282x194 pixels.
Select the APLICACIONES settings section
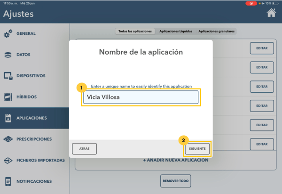(x=34, y=118)
